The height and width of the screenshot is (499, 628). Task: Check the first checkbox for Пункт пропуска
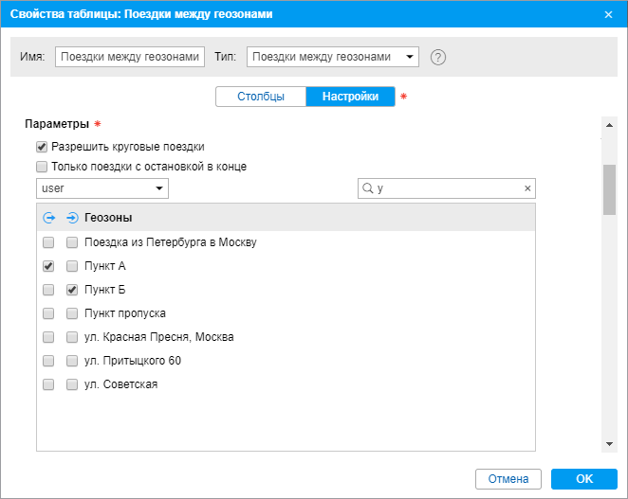[49, 313]
